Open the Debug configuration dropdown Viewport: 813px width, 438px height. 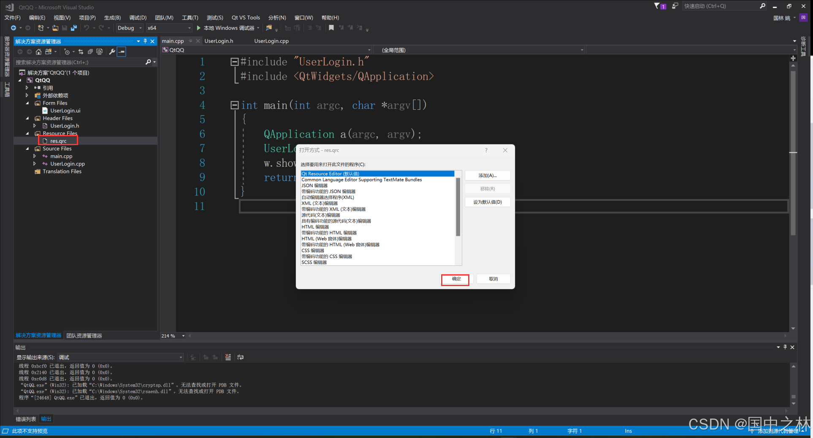(130, 28)
